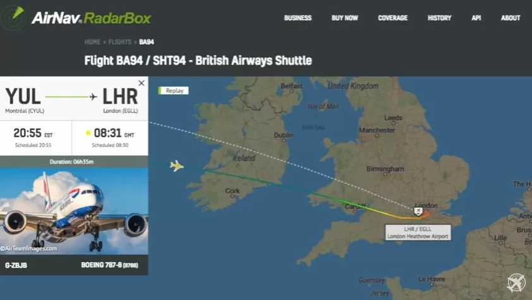Click the yellow airplane icon on the map

click(x=177, y=165)
